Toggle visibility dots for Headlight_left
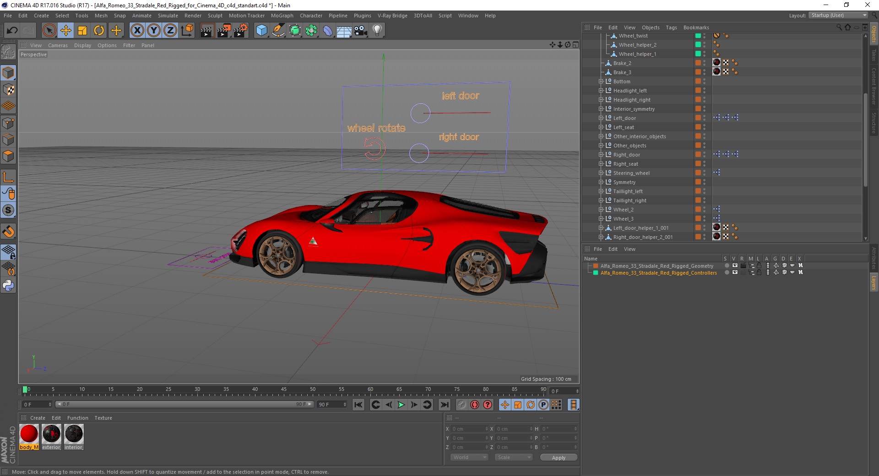This screenshot has width=879, height=476. (705, 91)
